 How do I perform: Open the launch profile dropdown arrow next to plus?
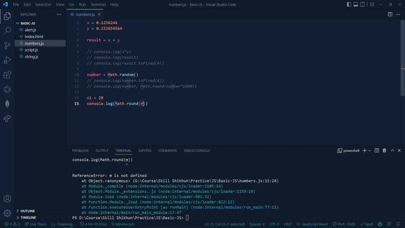[x=370, y=151]
